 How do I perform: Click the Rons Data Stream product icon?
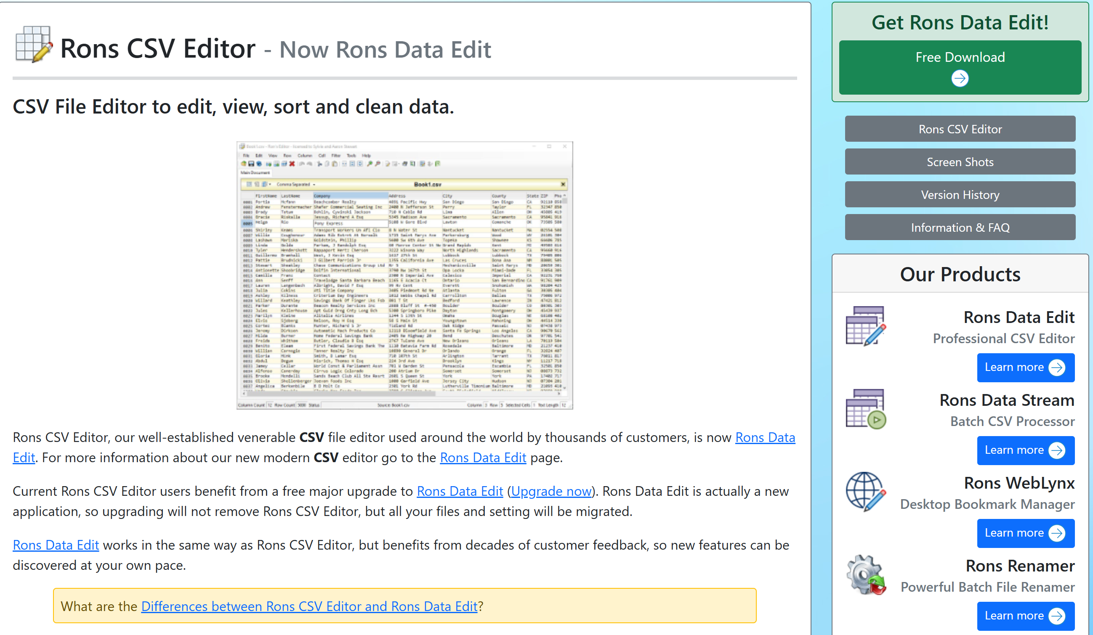pyautogui.click(x=865, y=409)
